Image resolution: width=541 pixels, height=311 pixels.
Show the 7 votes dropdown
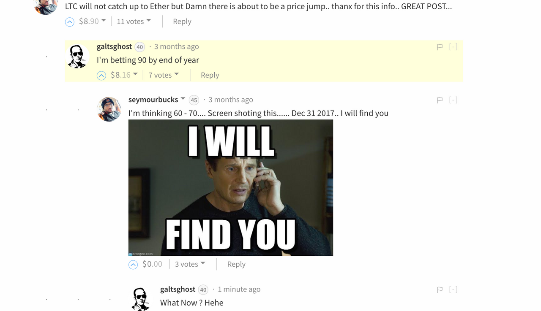click(164, 75)
